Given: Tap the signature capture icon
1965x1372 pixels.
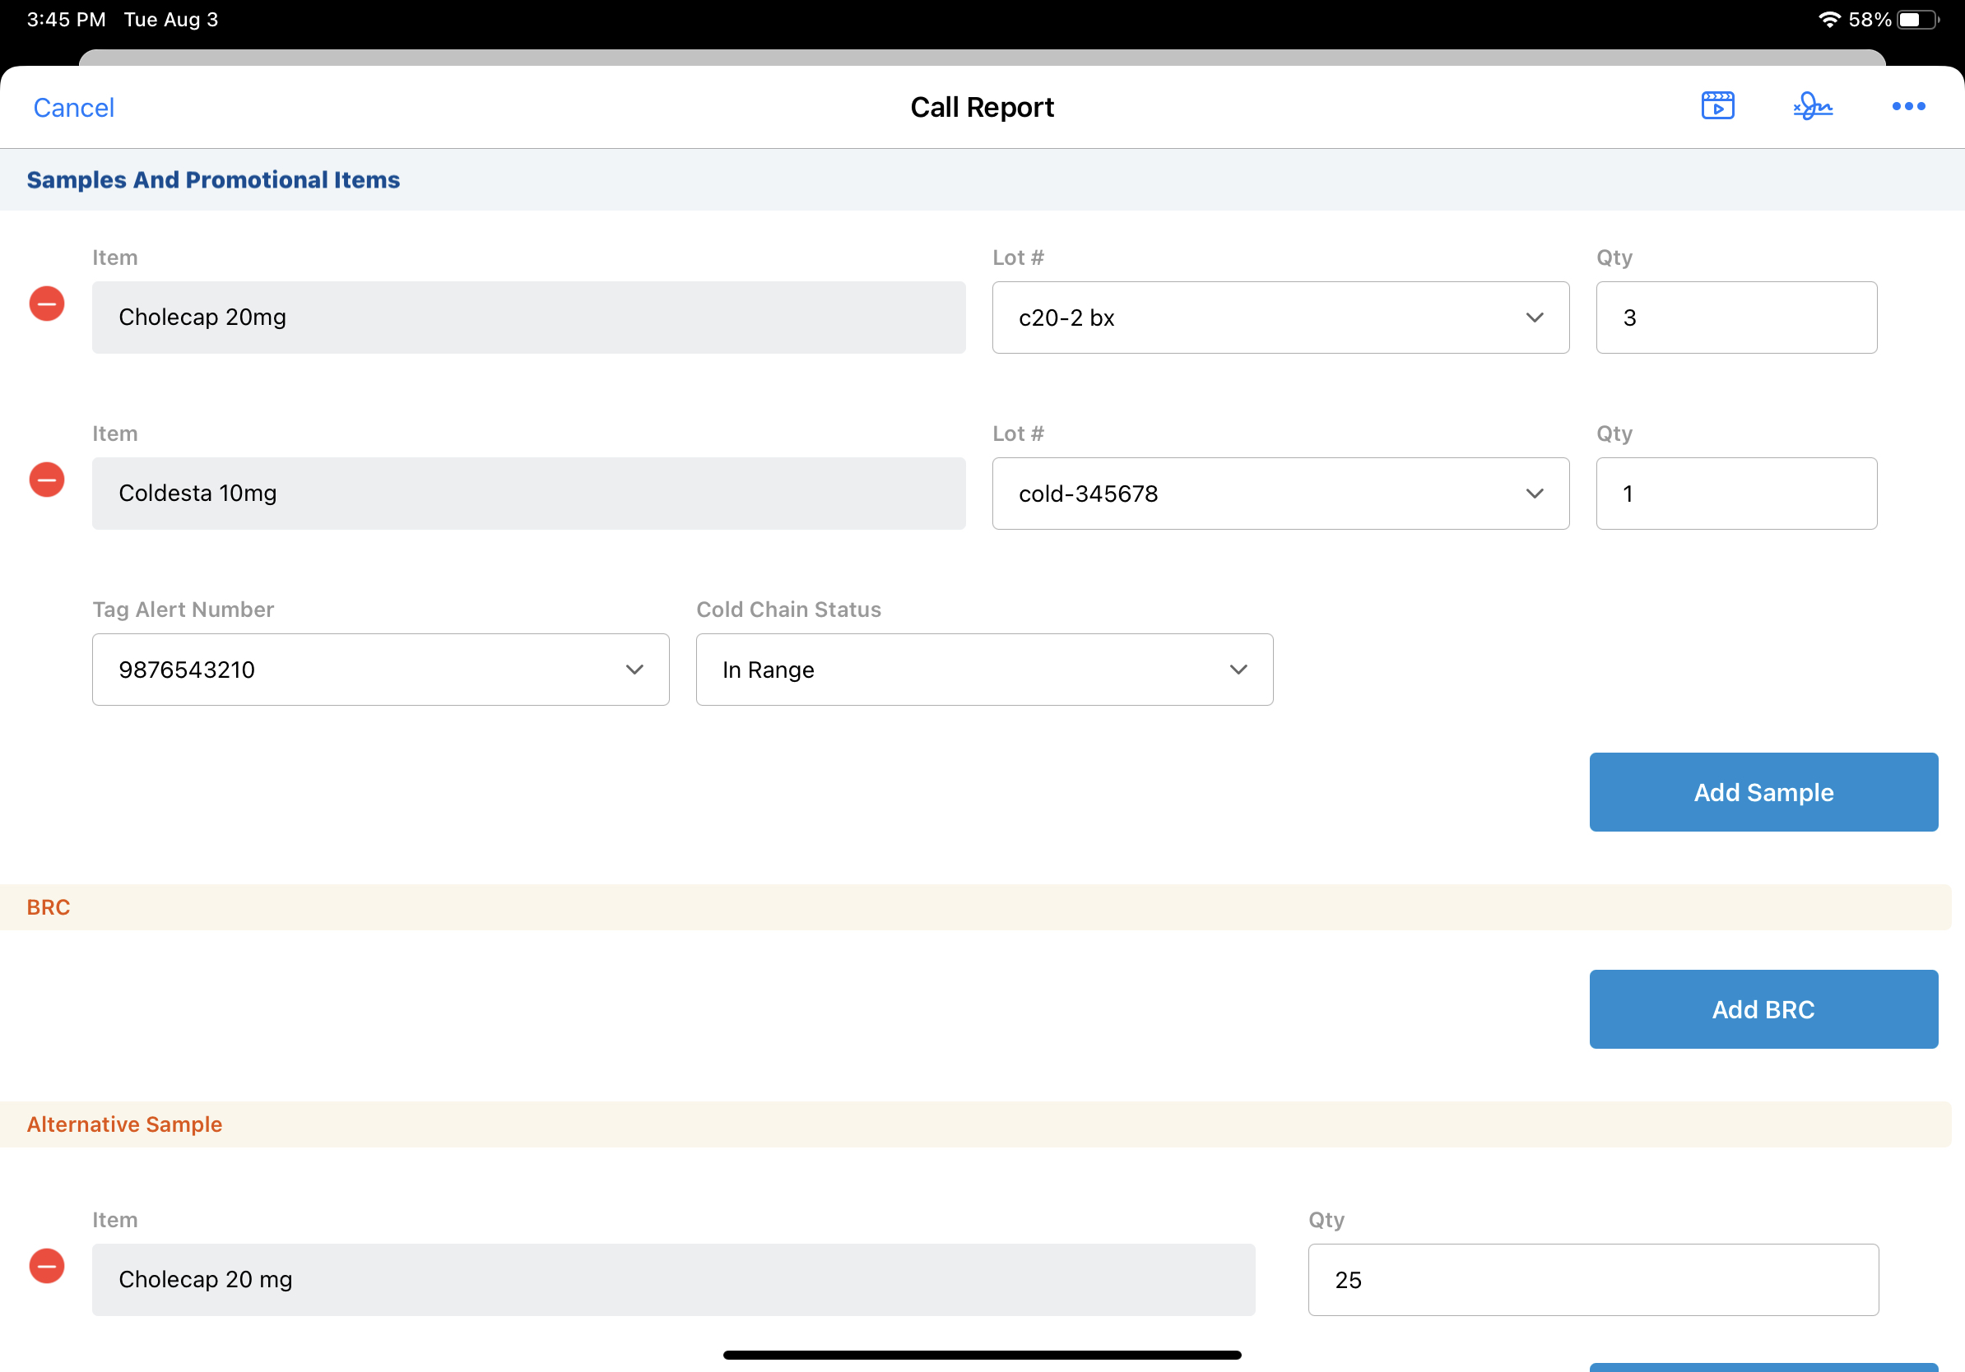Looking at the screenshot, I should [x=1813, y=106].
